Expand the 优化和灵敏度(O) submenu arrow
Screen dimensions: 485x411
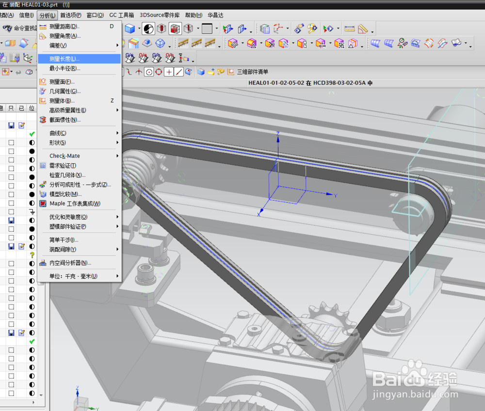tap(117, 217)
